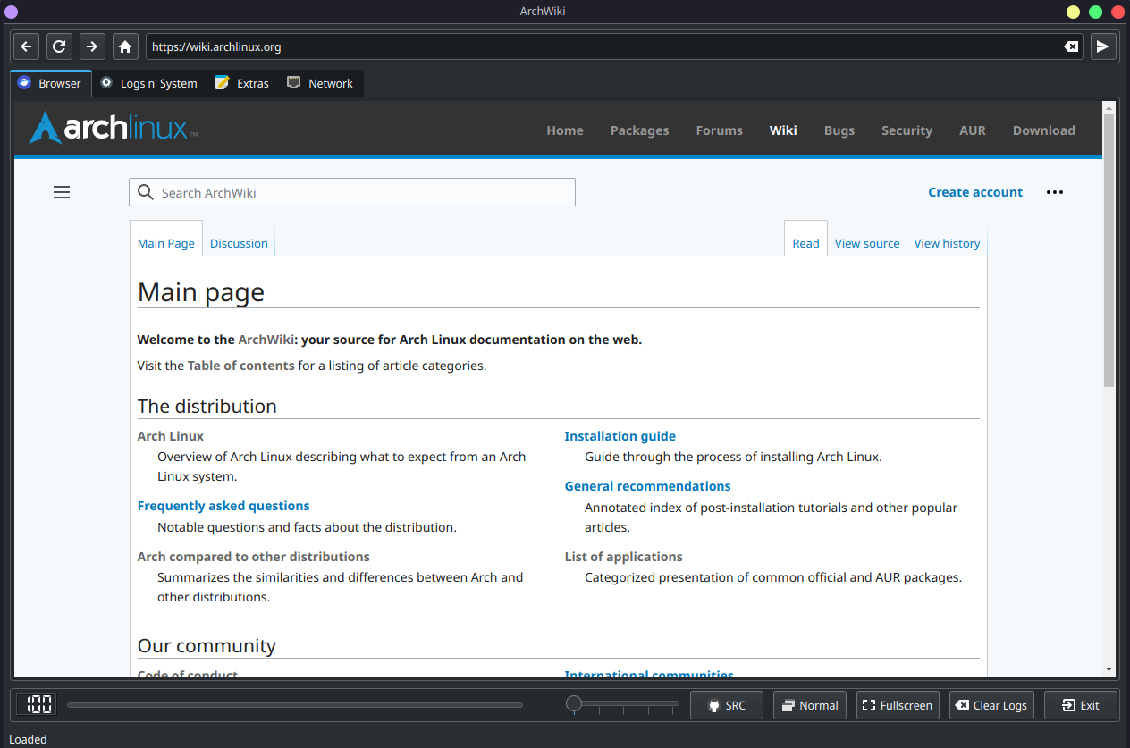
Task: Go back with the back arrow button
Action: pos(27,46)
